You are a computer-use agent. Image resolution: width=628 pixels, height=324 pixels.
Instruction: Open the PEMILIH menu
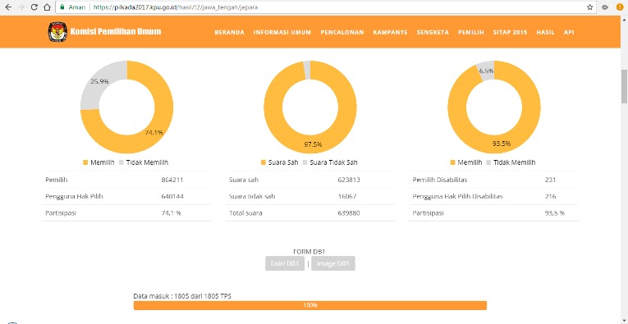click(471, 33)
